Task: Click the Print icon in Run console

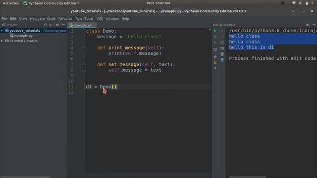Action: pyautogui.click(x=222, y=54)
